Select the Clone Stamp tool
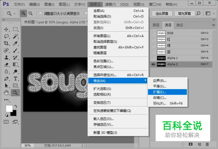This screenshot has height=149, width=218. [6, 57]
